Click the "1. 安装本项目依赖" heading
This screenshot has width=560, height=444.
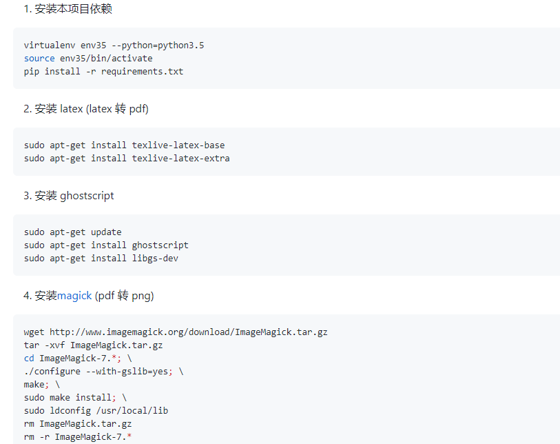68,9
